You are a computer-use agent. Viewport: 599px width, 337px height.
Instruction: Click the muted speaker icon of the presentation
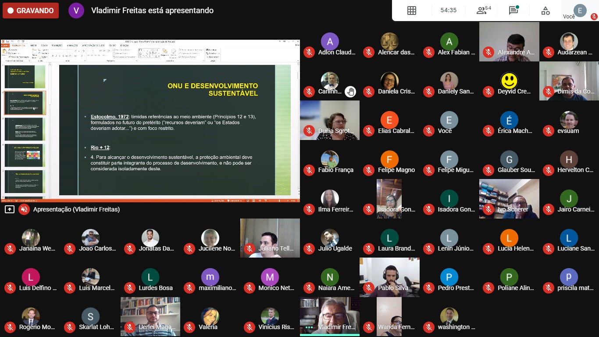[24, 209]
